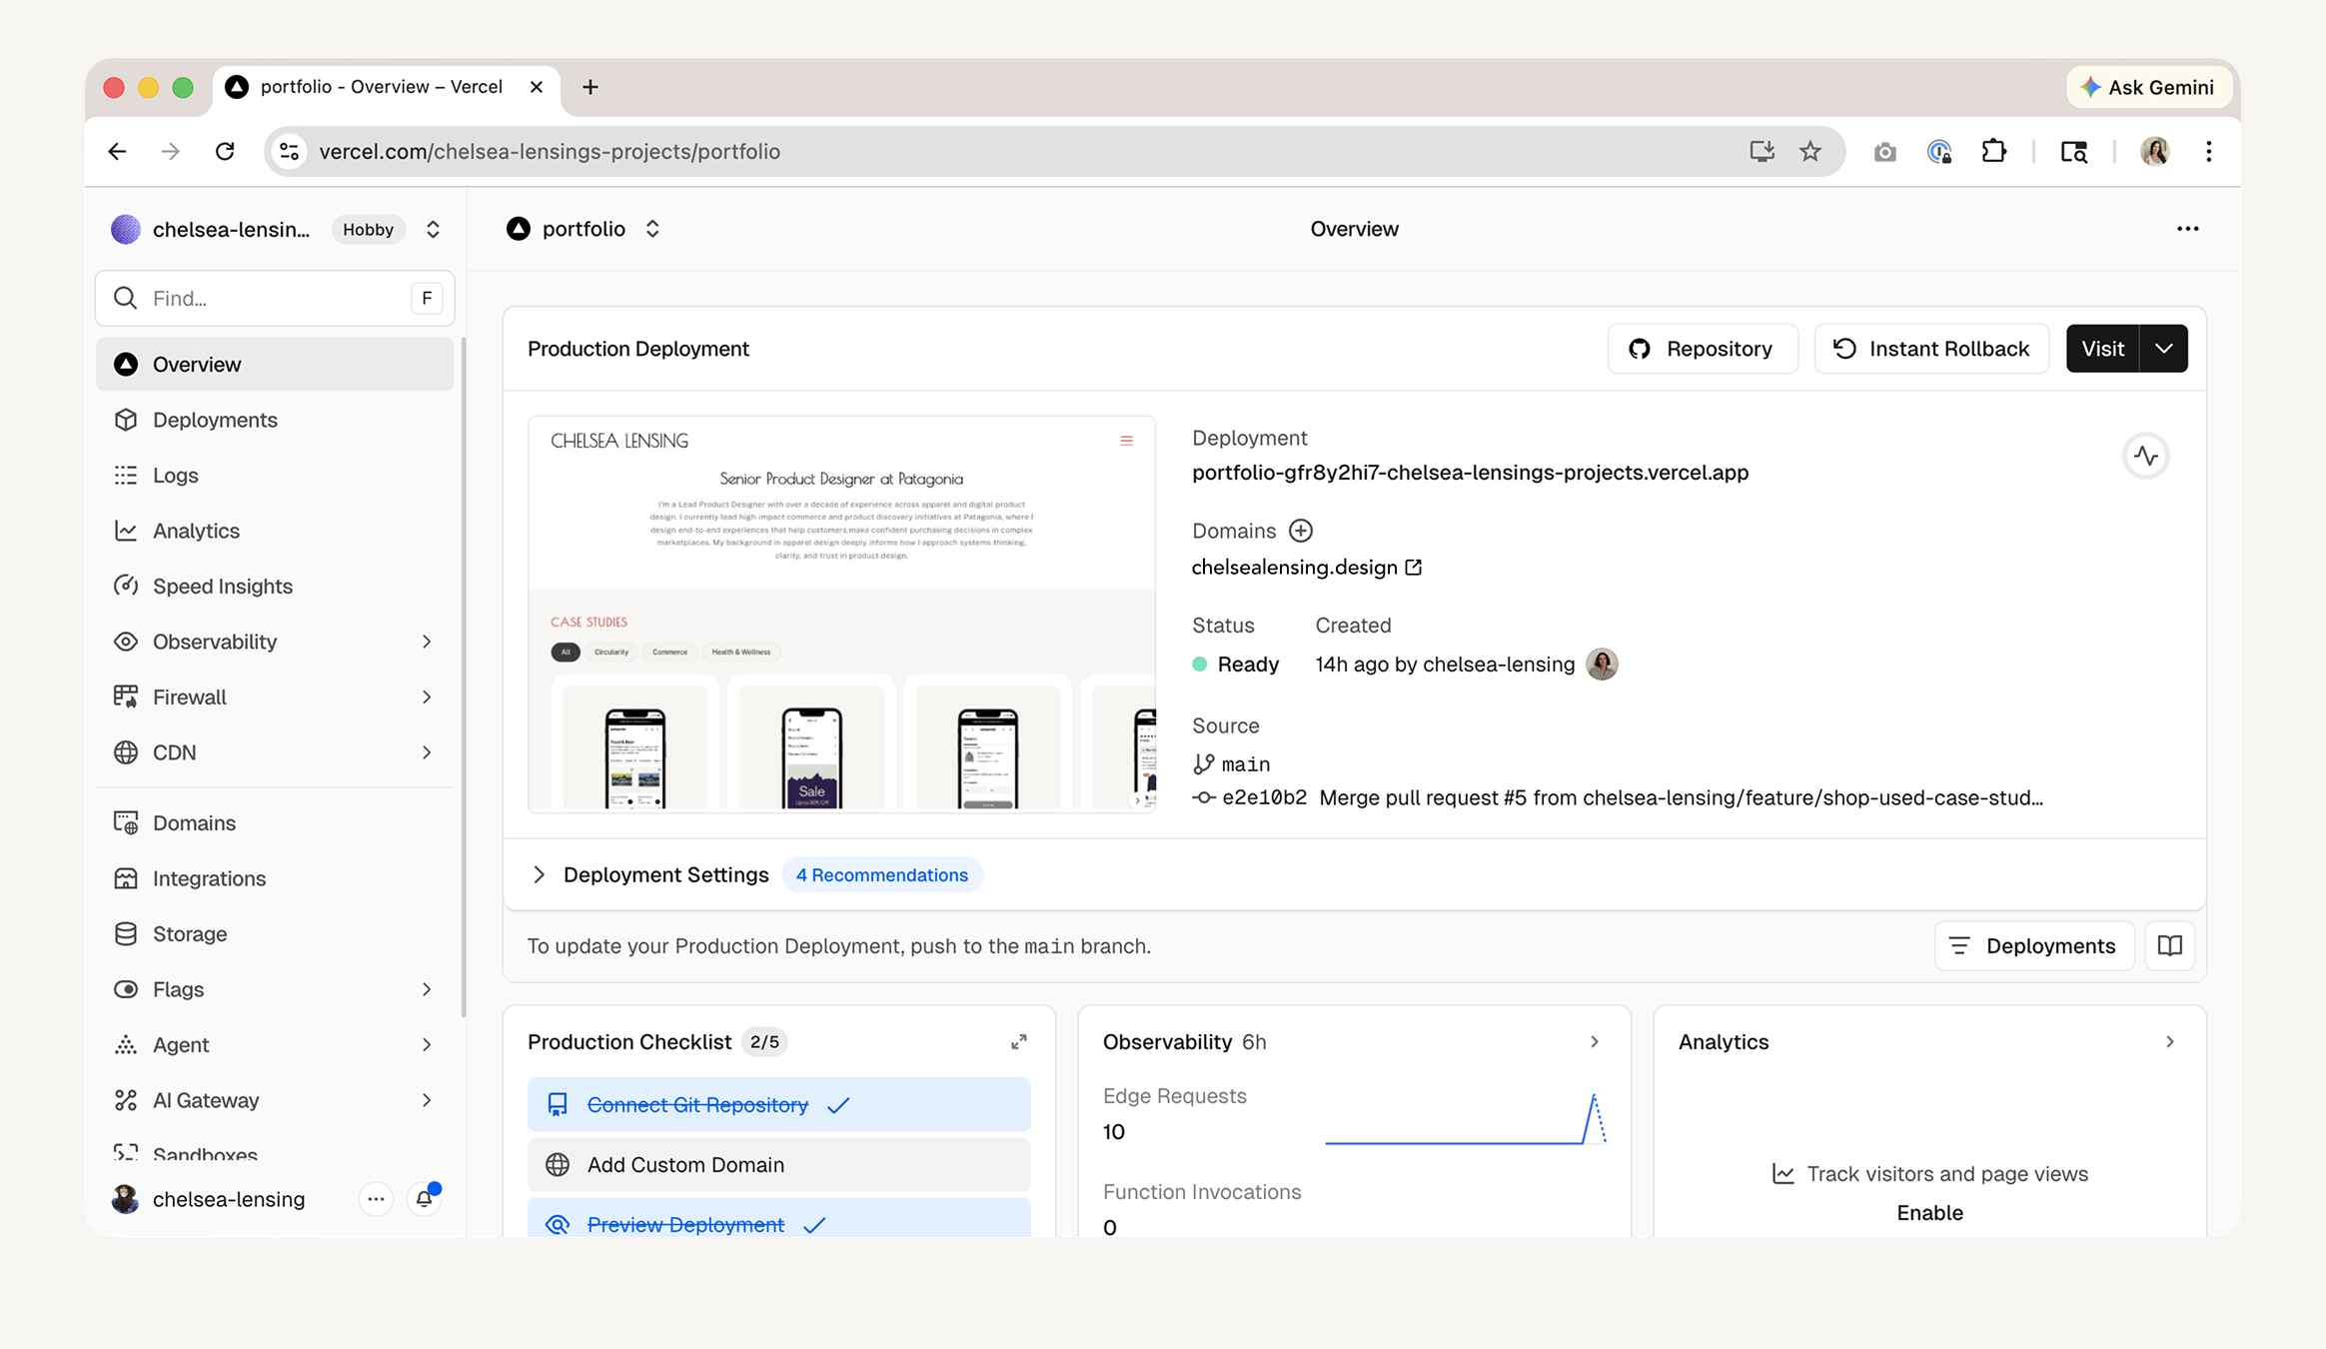The height and width of the screenshot is (1349, 2326).
Task: Open the browser extensions puzzle icon
Action: pyautogui.click(x=1993, y=152)
